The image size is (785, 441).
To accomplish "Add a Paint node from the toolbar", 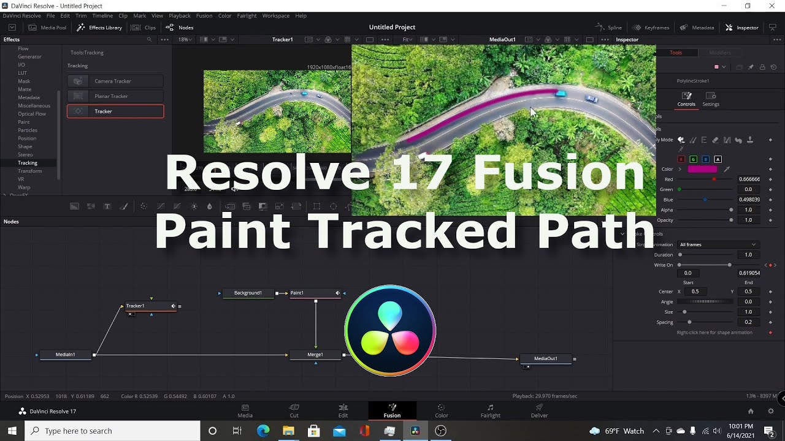I will (x=123, y=206).
